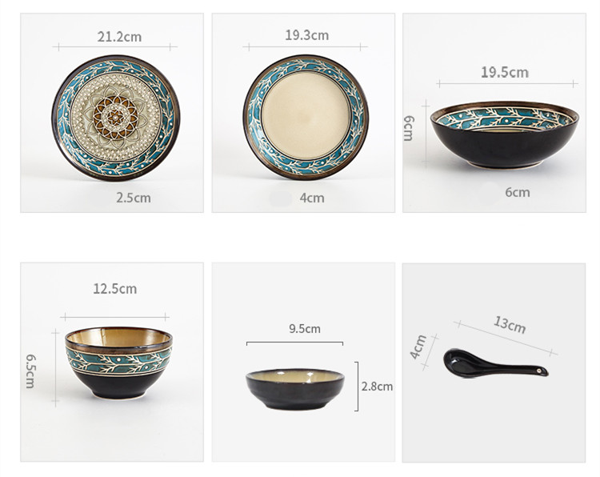Click the 4cm label under cream plate
The image size is (600, 477).
tap(312, 198)
